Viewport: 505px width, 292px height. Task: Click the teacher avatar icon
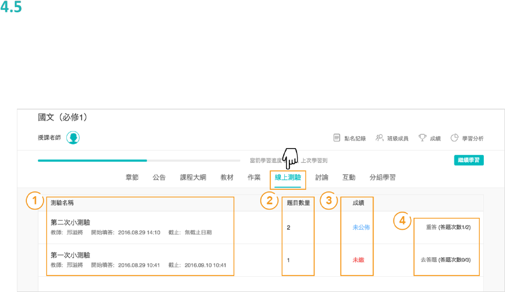[73, 137]
